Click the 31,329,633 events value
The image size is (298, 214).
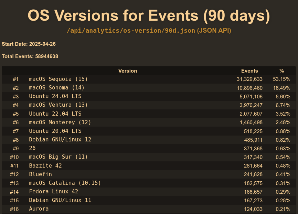[x=249, y=79]
